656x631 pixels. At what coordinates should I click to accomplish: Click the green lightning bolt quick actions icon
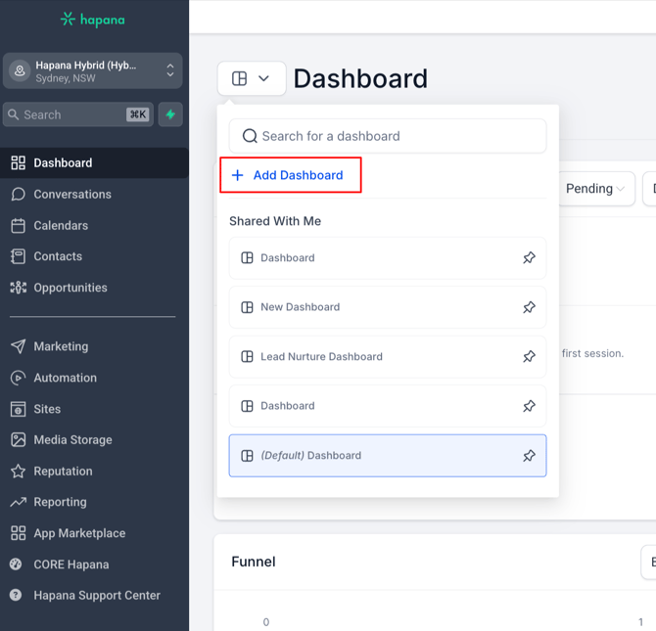click(170, 114)
